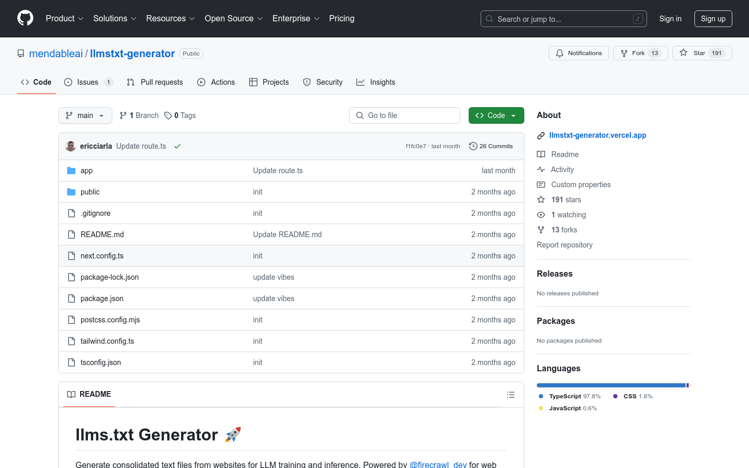749x468 pixels.
Task: Click the Custom properties icon
Action: 541,185
